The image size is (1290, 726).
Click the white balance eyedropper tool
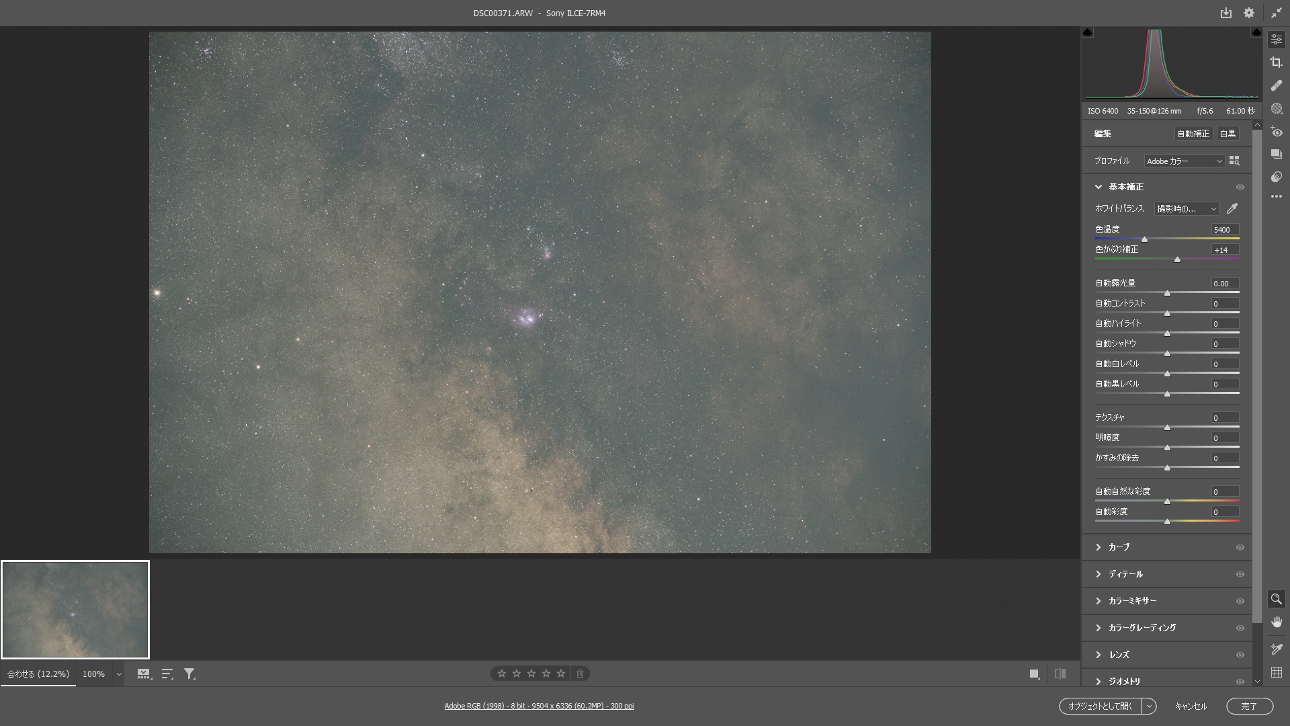1232,208
